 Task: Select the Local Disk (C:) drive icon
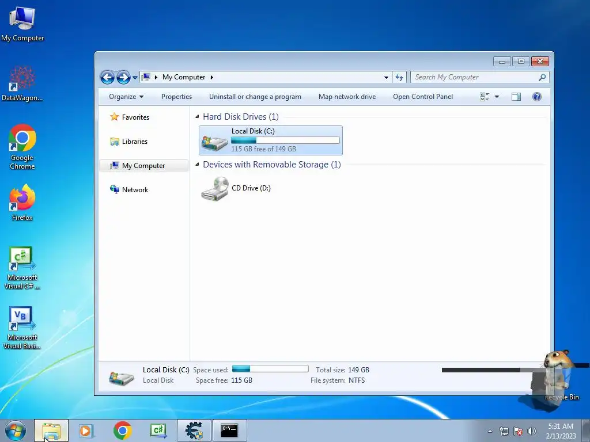[x=214, y=143]
